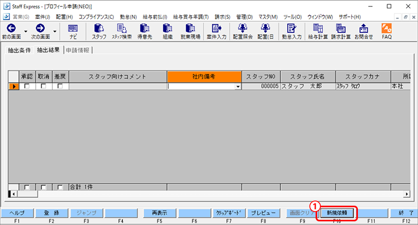Open the 請求(S) menu

[x=223, y=17]
